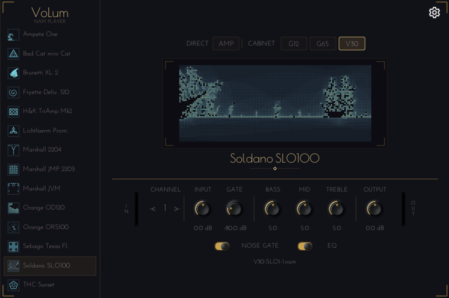The width and height of the screenshot is (449, 298).
Task: Click the Orange ORS100 icon
Action: [13, 227]
